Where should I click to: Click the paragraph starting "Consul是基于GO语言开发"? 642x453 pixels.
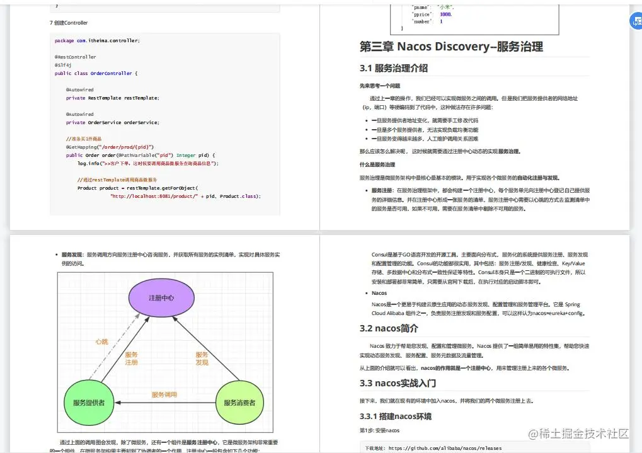pos(479,268)
